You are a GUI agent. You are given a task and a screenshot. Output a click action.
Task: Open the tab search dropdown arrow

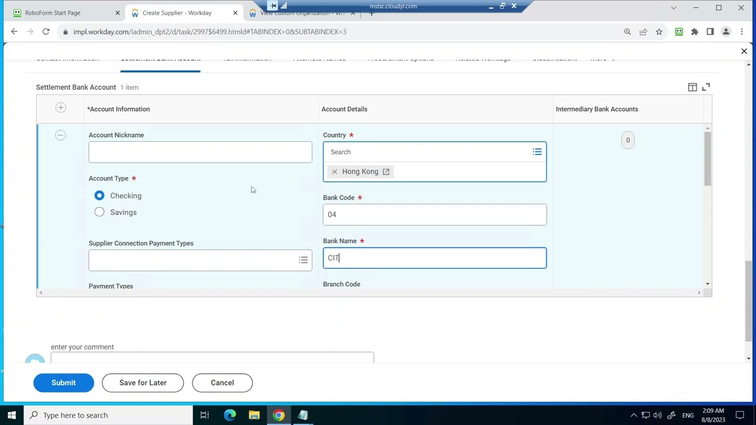click(x=673, y=8)
